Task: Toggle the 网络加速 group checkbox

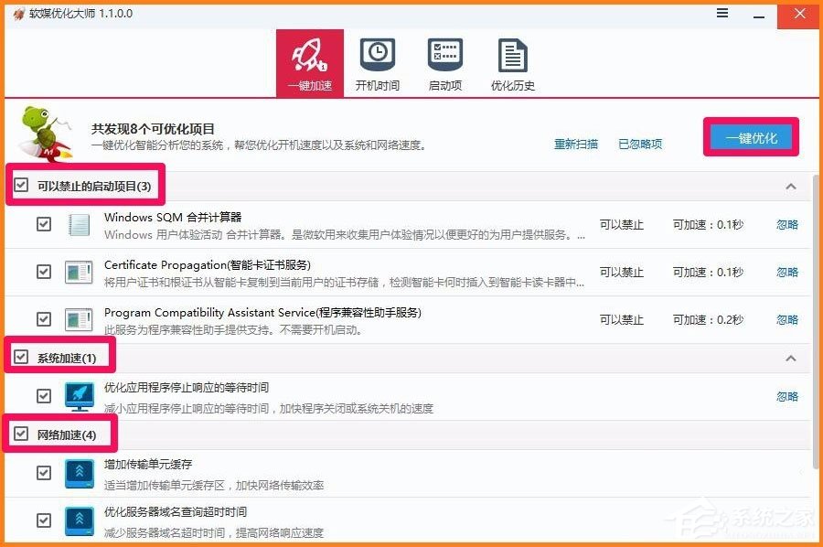Action: pos(21,434)
